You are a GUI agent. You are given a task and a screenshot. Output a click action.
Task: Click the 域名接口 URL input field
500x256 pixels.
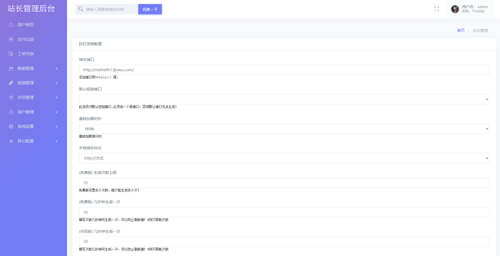[x=284, y=70]
